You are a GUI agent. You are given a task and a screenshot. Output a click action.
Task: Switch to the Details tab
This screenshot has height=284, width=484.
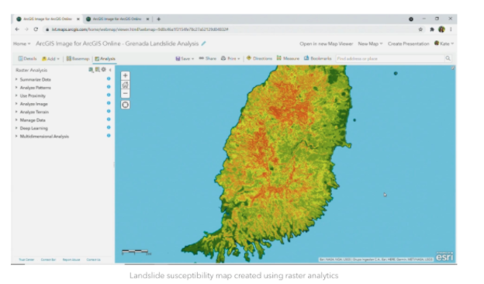(x=27, y=59)
